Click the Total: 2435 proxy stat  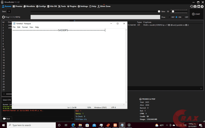click(144, 102)
